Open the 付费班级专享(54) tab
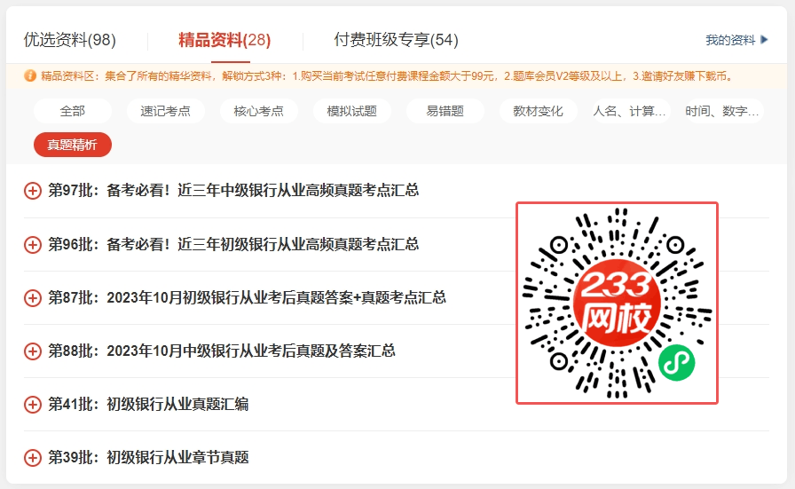The height and width of the screenshot is (489, 795). pos(396,40)
